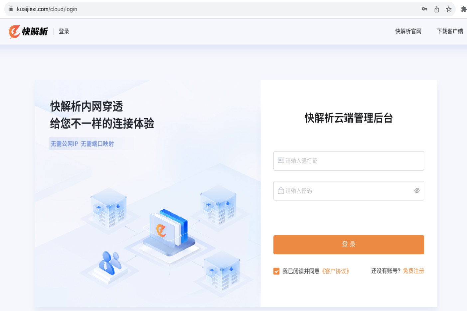This screenshot has height=311, width=467.
Task: Click the 免费注册 link
Action: 413,271
